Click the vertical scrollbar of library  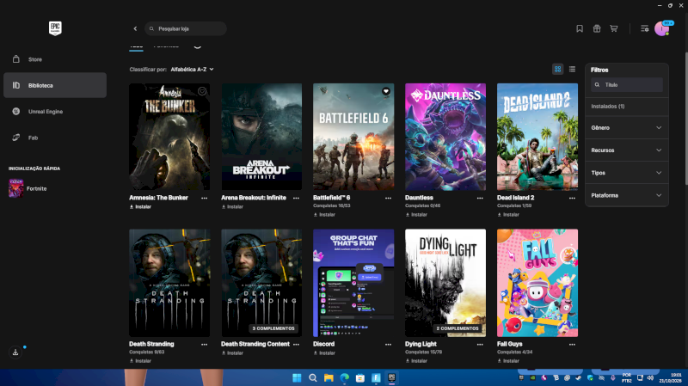[x=685, y=119]
